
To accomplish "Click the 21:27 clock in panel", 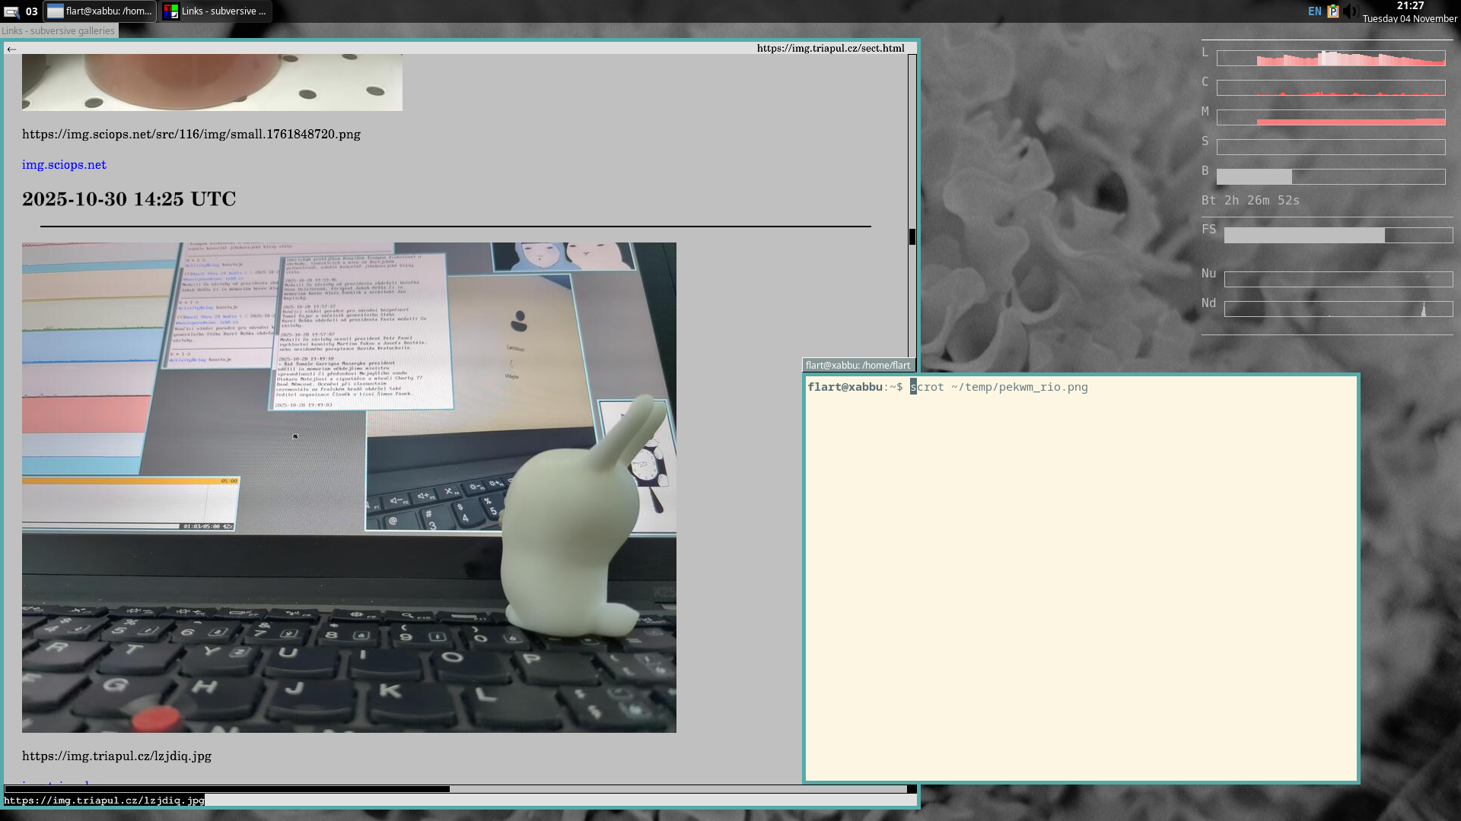I will (x=1410, y=6).
